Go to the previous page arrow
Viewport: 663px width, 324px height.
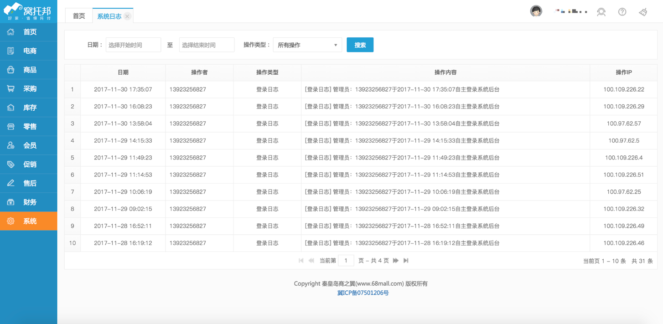pyautogui.click(x=311, y=261)
